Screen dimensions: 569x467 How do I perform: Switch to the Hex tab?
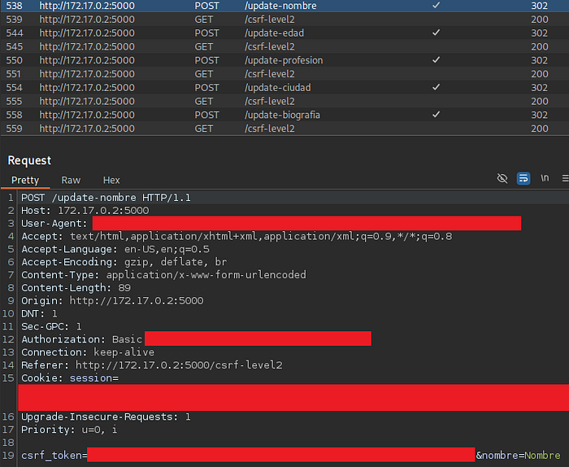(x=111, y=180)
